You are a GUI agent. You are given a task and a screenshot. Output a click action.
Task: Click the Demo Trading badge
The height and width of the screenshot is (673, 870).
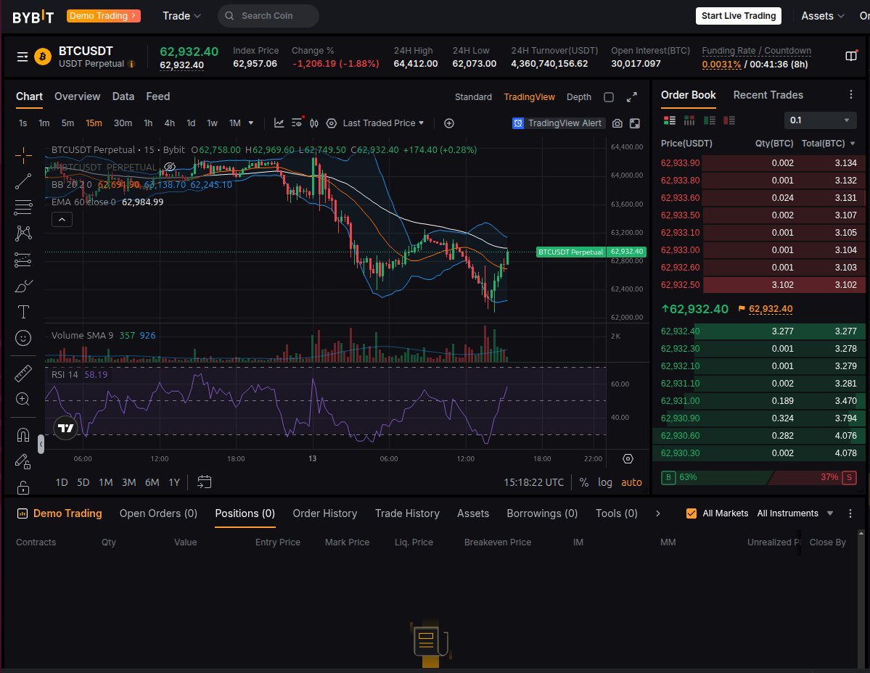pyautogui.click(x=103, y=16)
